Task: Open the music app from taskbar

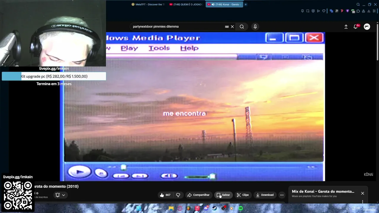Action: tap(197, 208)
